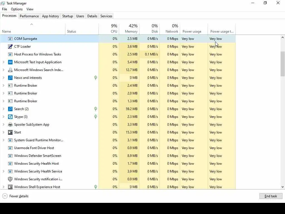Click the scrollbar up arrow

(282, 38)
